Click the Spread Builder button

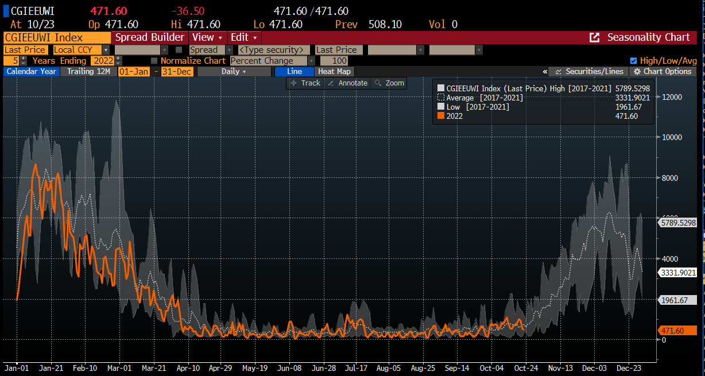pyautogui.click(x=150, y=37)
